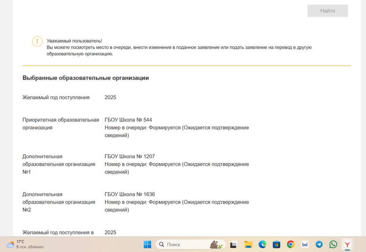This screenshot has height=252, width=366.
Task: Open Task View from the taskbar
Action: click(234, 244)
